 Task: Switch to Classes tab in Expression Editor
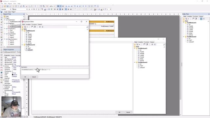pos(40,25)
